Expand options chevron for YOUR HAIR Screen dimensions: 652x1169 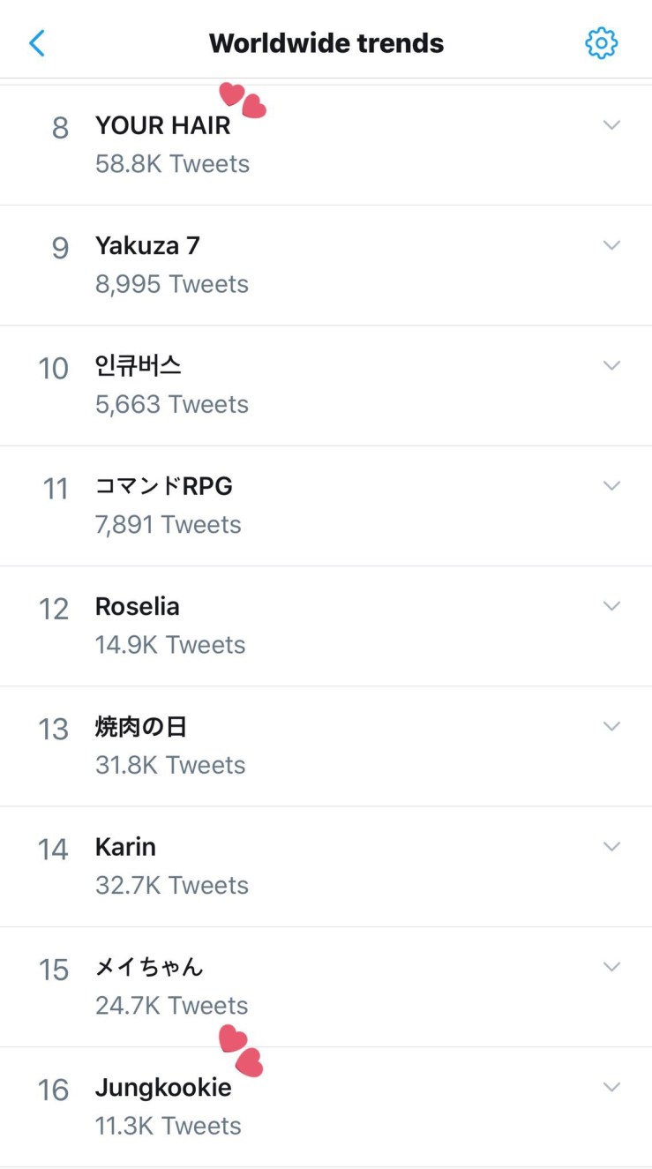(611, 125)
